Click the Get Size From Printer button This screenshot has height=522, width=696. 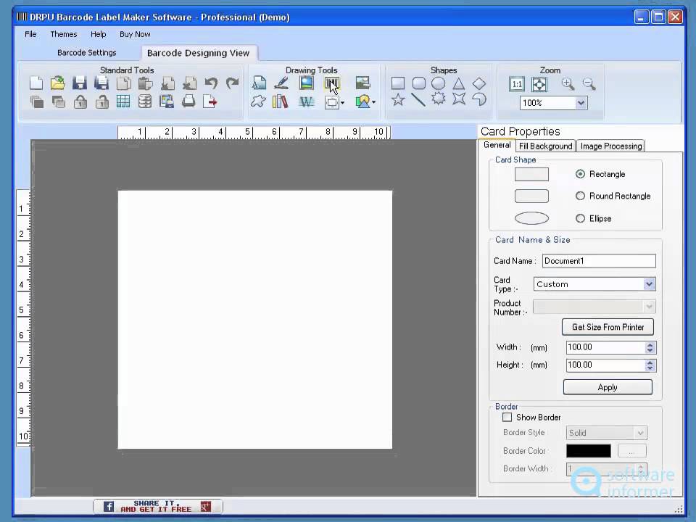click(x=608, y=327)
